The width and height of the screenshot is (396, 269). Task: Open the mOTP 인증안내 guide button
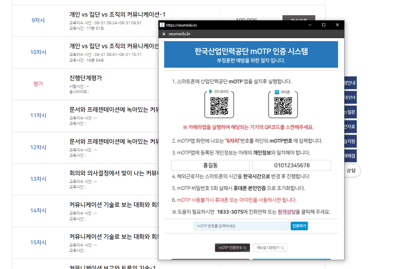pos(232,248)
